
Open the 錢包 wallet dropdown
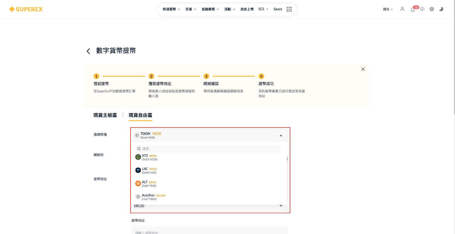(388, 9)
